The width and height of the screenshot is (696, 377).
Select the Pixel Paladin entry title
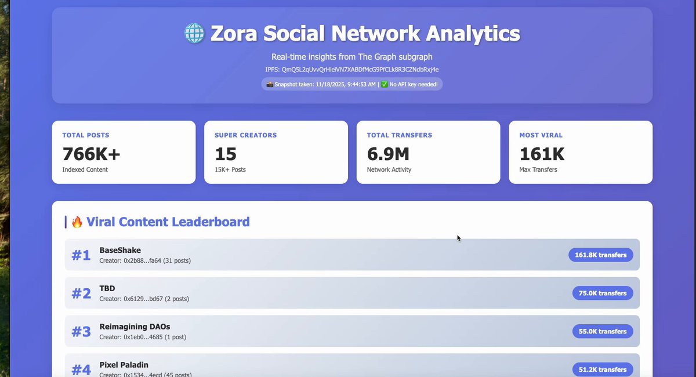click(x=124, y=365)
